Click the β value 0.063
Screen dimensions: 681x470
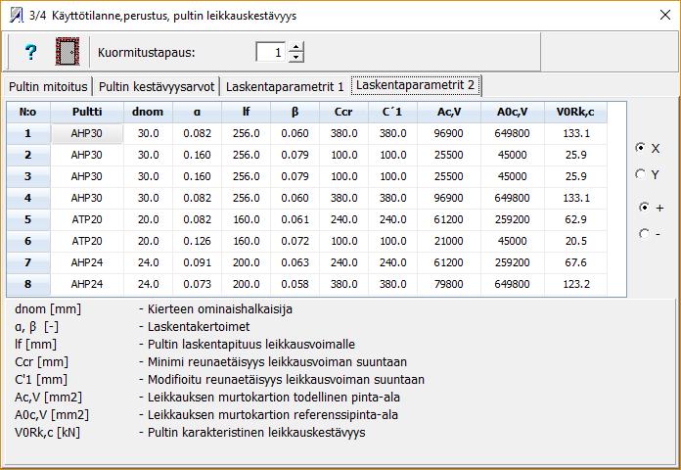(x=295, y=262)
